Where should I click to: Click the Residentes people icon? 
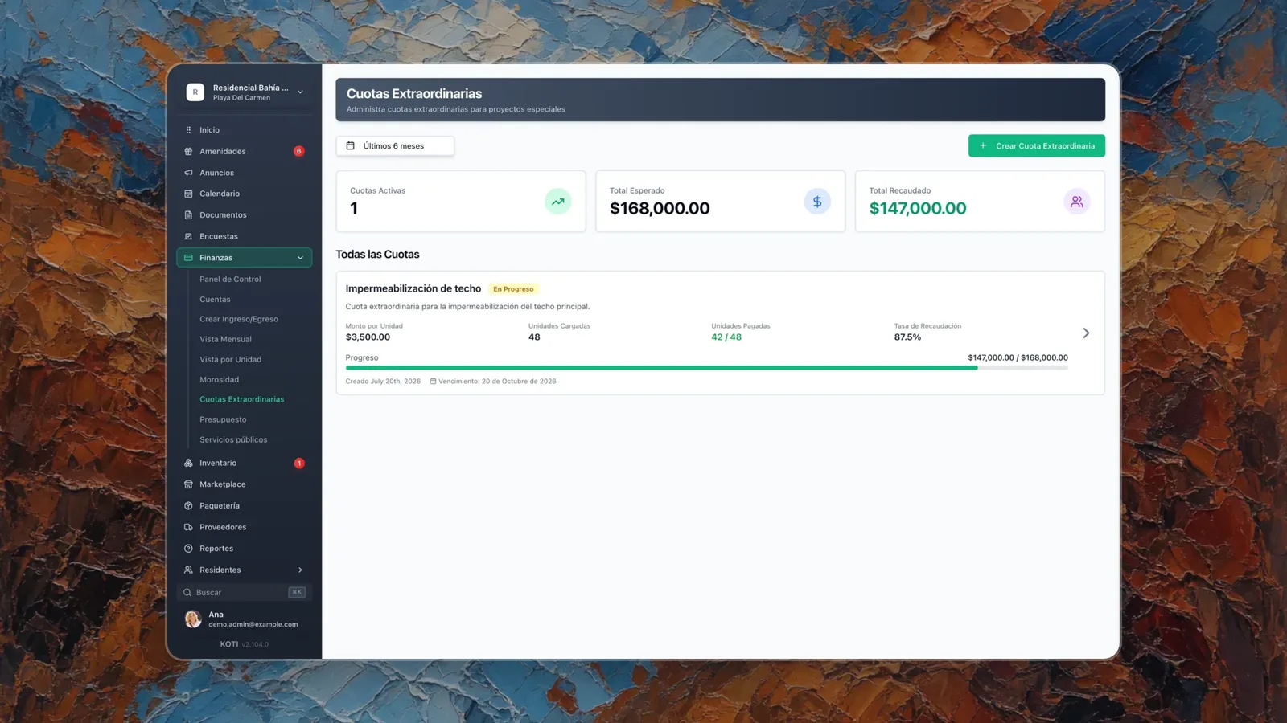pos(188,570)
